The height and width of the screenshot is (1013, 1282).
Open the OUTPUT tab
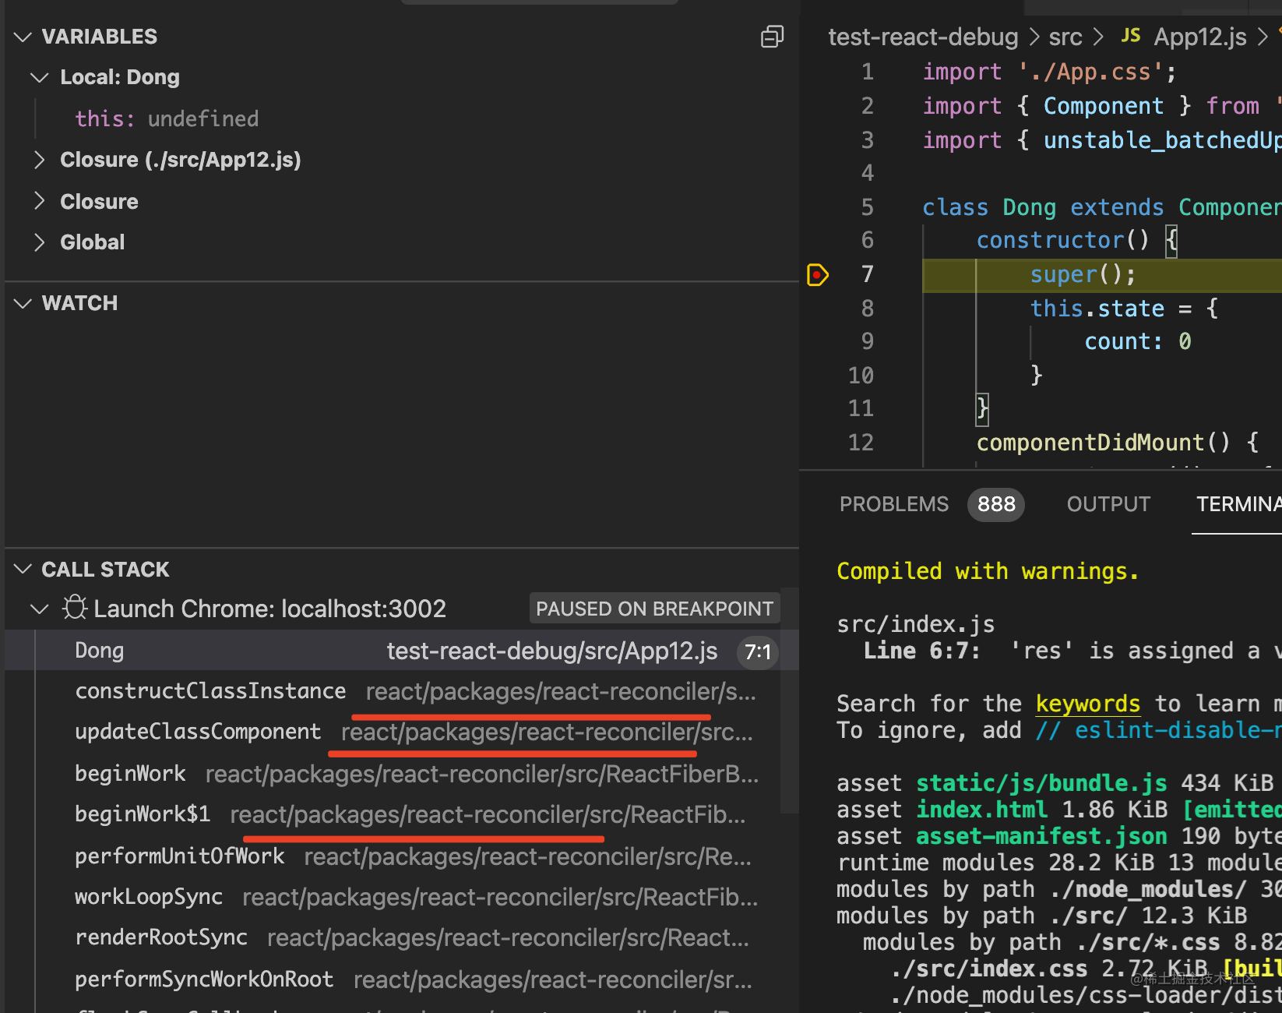(1108, 504)
